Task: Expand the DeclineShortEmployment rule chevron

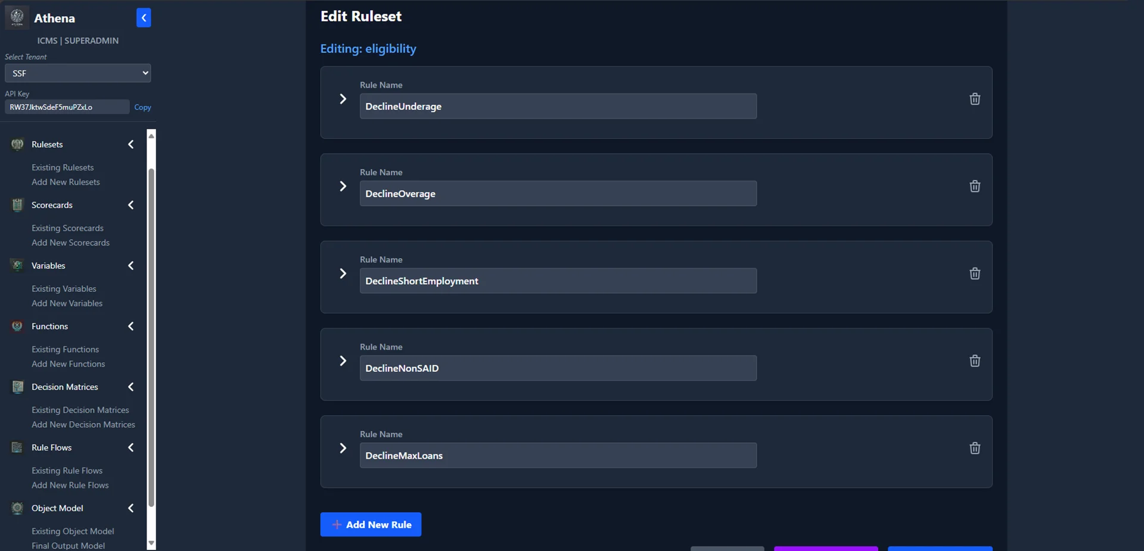Action: click(343, 273)
